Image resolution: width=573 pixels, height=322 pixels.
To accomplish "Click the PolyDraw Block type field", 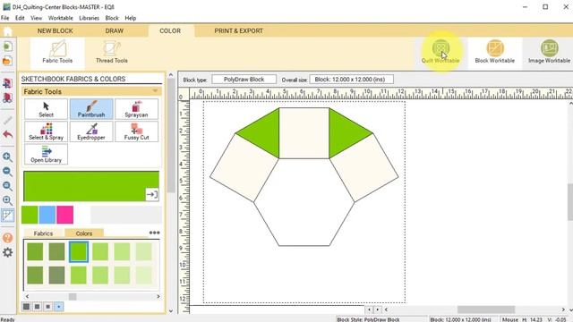I will [244, 80].
